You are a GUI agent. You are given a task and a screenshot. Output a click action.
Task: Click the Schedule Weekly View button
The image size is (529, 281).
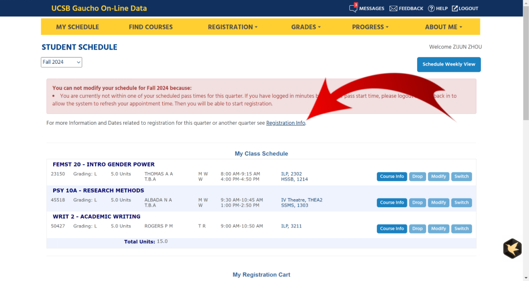[449, 64]
